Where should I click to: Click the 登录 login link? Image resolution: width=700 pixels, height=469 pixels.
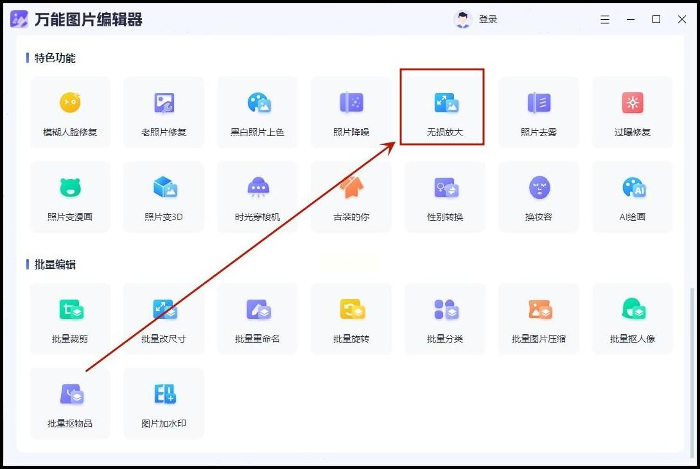click(x=488, y=19)
